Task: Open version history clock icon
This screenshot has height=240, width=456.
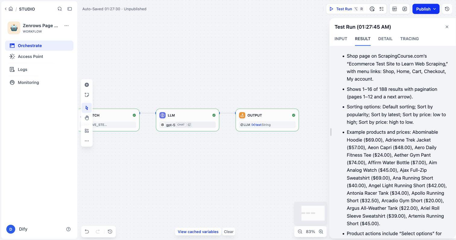Action: [447, 9]
